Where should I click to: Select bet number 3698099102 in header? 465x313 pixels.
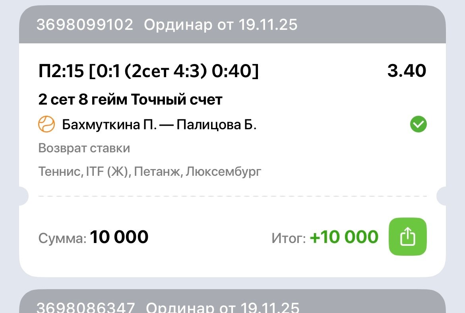[x=85, y=25]
